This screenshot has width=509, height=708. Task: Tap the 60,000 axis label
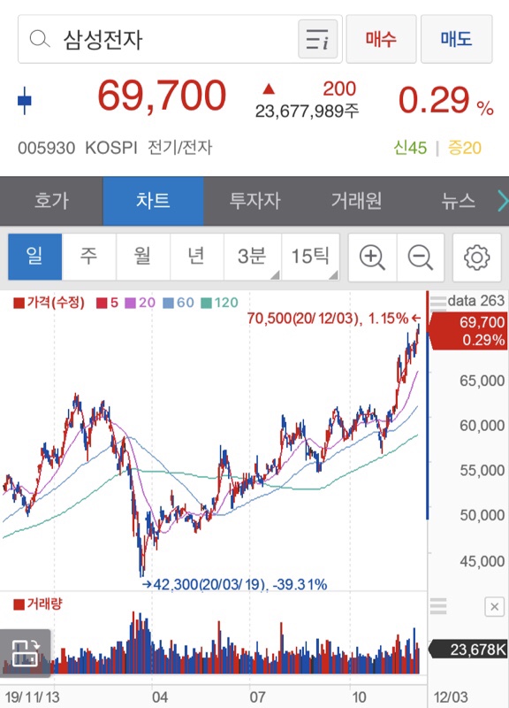482,426
